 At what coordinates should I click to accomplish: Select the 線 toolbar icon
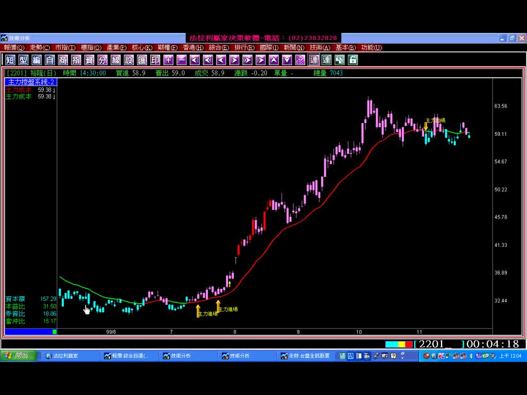tap(116, 60)
